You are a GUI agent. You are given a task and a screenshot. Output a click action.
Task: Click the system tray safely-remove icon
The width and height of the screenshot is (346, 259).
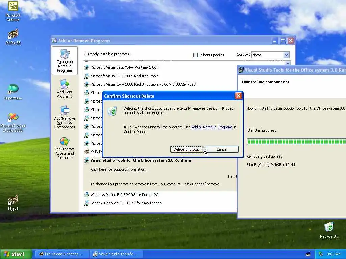(x=321, y=254)
